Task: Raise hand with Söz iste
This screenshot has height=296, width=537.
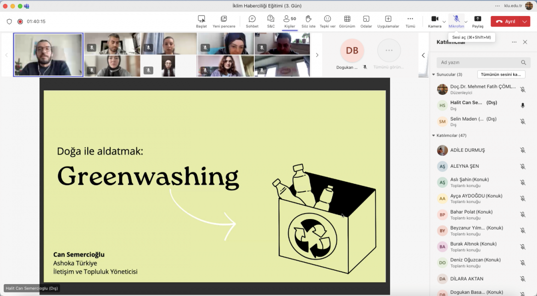Action: click(x=308, y=21)
